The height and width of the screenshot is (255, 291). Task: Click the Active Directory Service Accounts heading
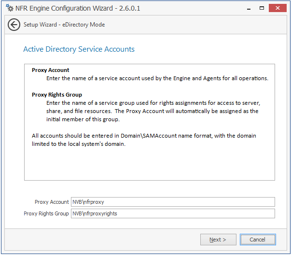[x=79, y=49]
